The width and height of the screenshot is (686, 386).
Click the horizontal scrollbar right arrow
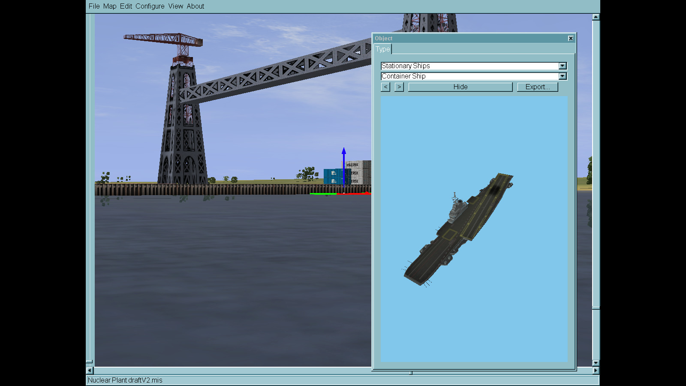tap(596, 370)
